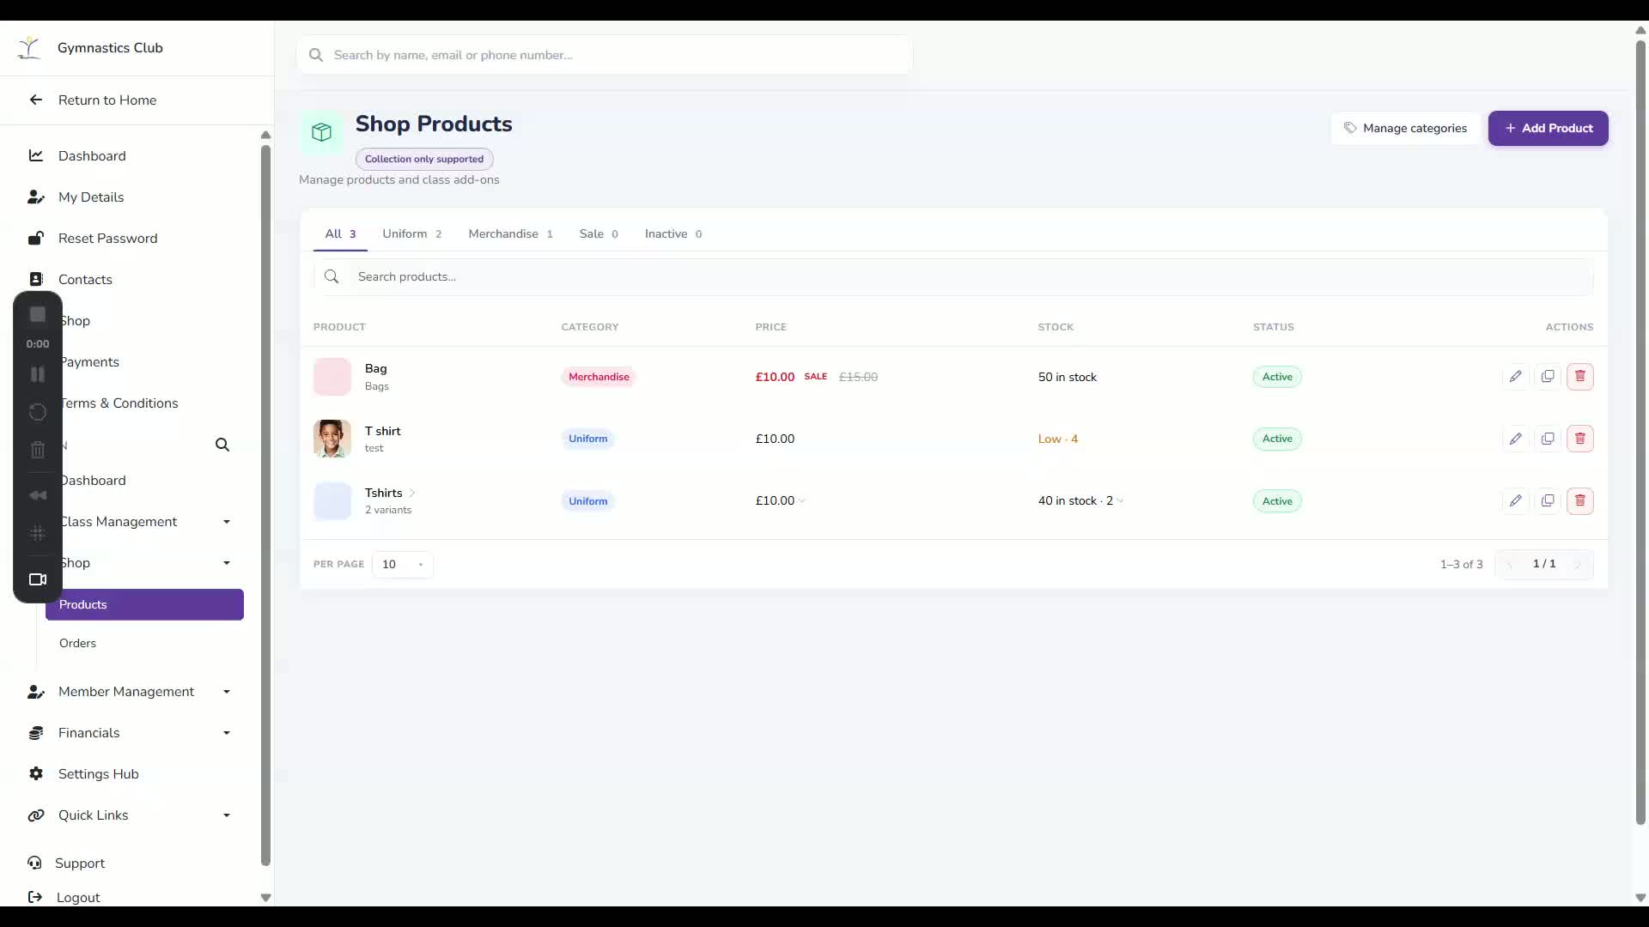Click the Search products field
Viewport: 1649px width, 927px height.
[953, 276]
